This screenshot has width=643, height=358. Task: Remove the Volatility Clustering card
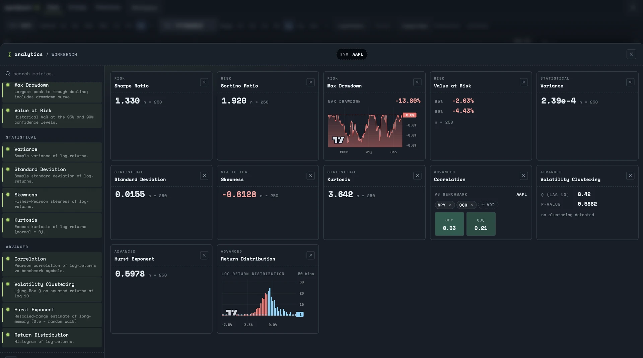click(630, 176)
